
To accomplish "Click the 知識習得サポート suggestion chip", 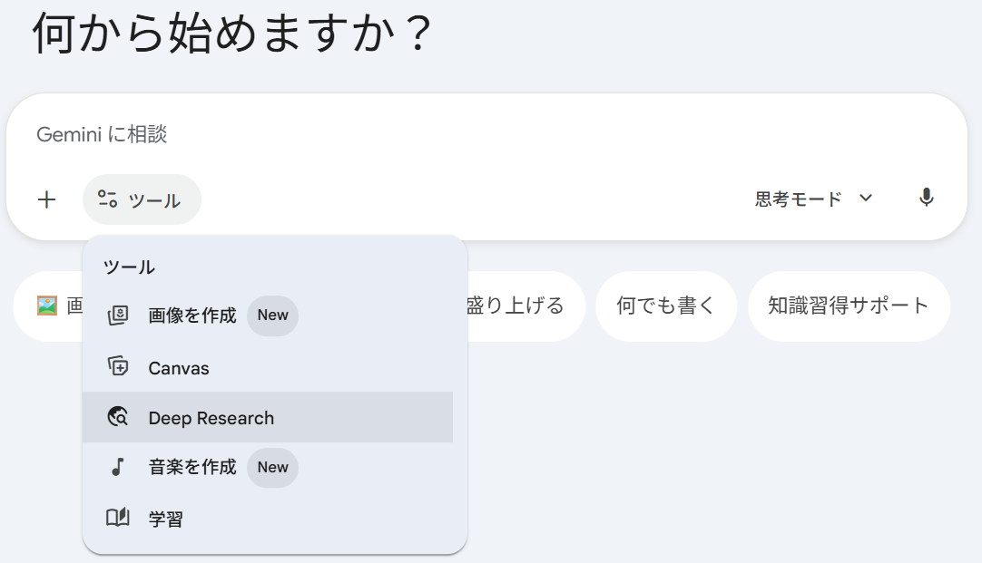I will point(849,306).
